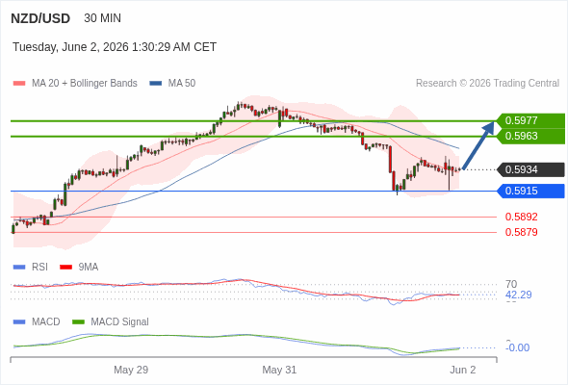Click the blue upward forecast arrow

tap(478, 145)
